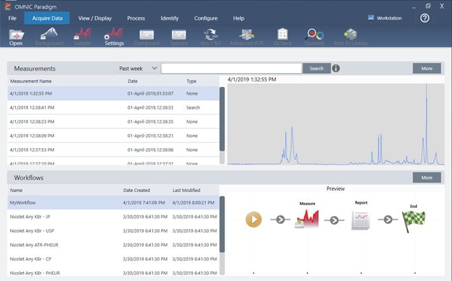Image resolution: width=452 pixels, height=281 pixels.
Task: Open the View / Display menu
Action: pyautogui.click(x=95, y=18)
